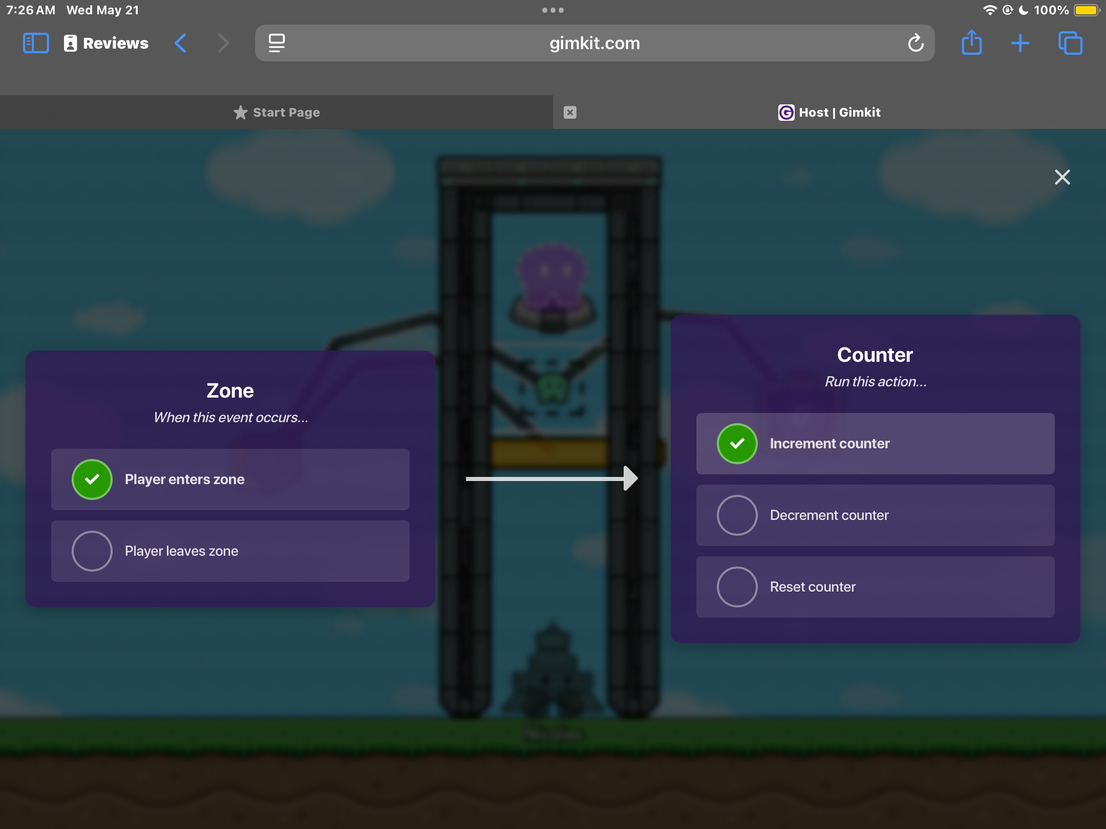Image resolution: width=1106 pixels, height=829 pixels.
Task: Select Player leaves zone option
Action: pos(92,551)
